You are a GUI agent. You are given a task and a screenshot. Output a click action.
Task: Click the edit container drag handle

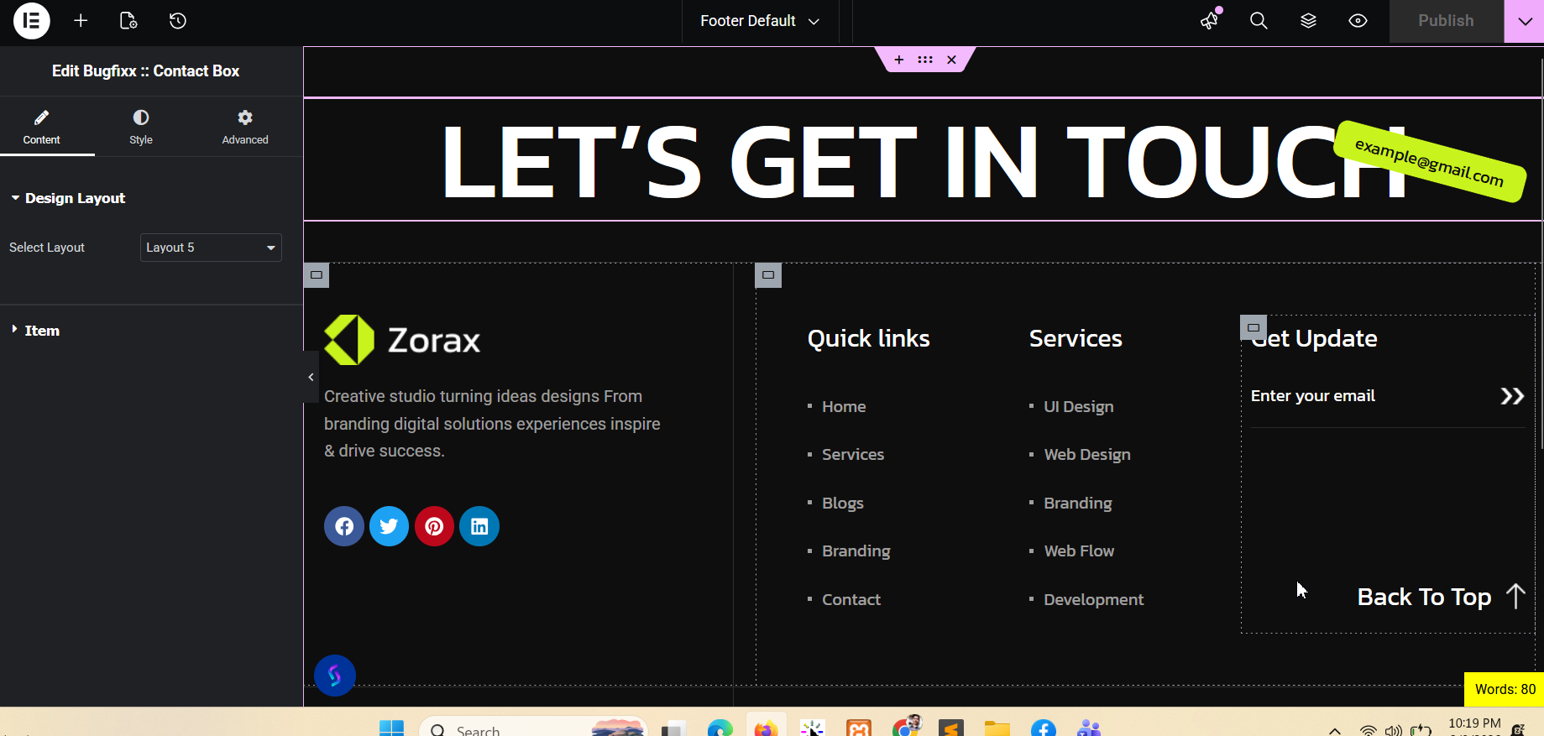click(x=925, y=60)
